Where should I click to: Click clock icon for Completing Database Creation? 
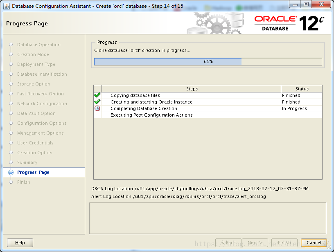[97, 108]
